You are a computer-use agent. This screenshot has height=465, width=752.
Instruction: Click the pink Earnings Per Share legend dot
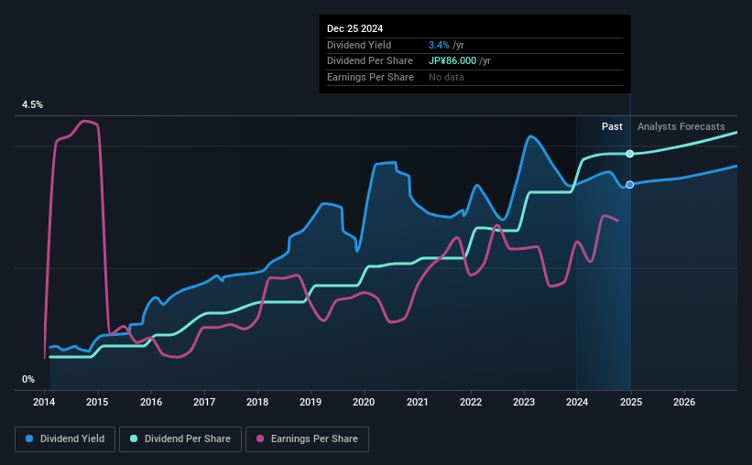pos(260,438)
